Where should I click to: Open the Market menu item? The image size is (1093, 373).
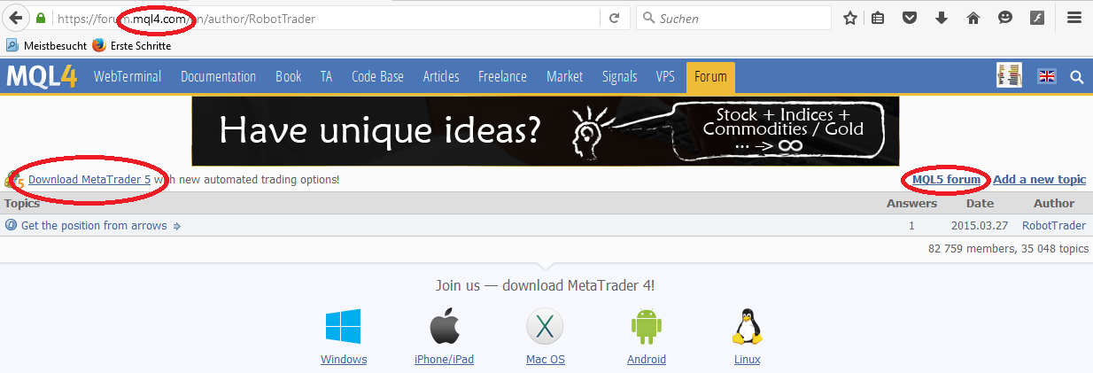tap(565, 76)
